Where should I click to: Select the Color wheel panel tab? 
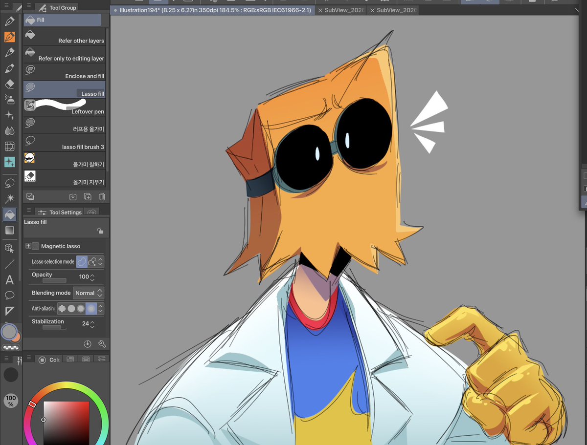[x=49, y=360]
